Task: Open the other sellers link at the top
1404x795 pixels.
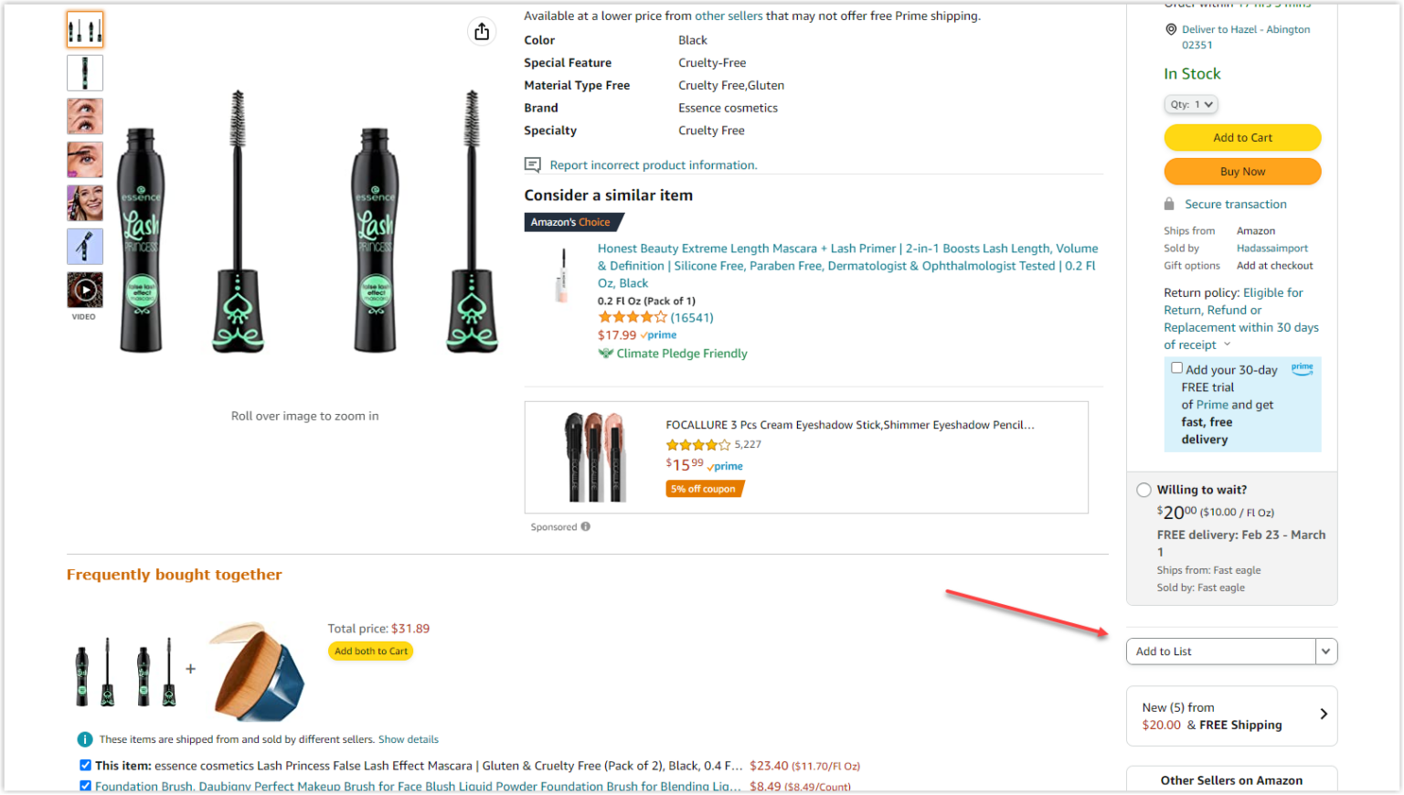Action: point(729,16)
